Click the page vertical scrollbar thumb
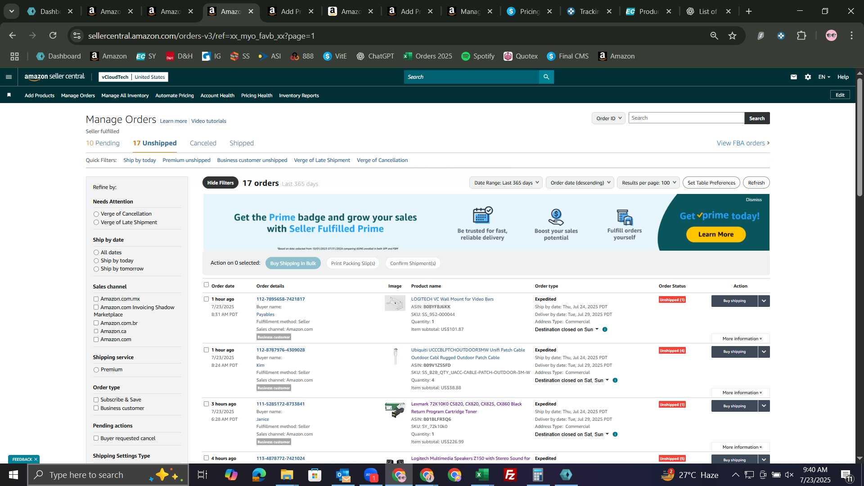 (x=859, y=137)
